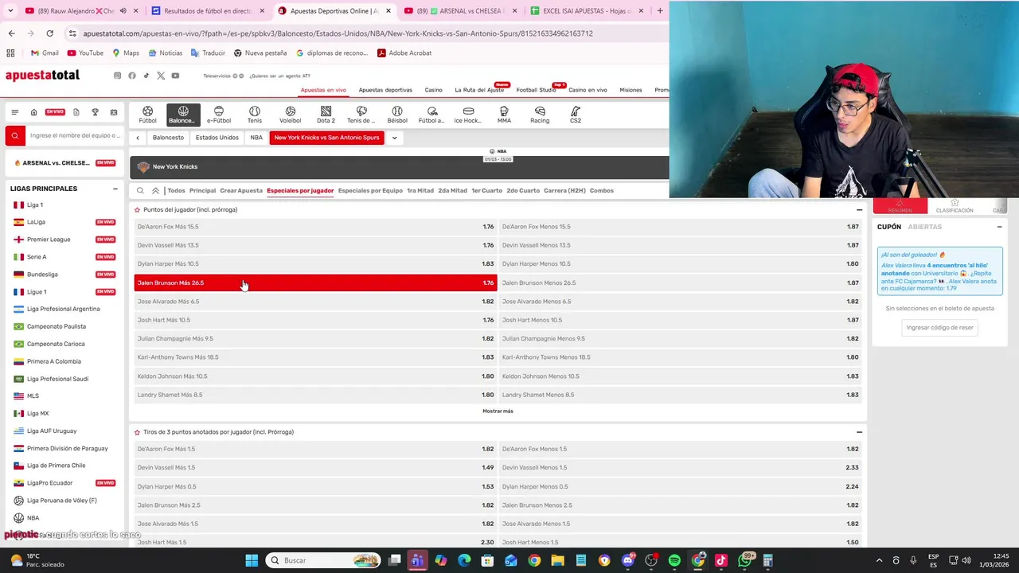The height and width of the screenshot is (573, 1019).
Task: Open the sidebar hamburger menu icon
Action: (14, 112)
